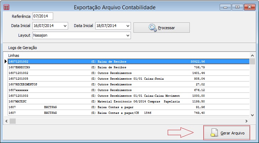Select row Baixa Contas a pagar 91,96
This screenshot has height=143, width=259.
[x=128, y=107]
